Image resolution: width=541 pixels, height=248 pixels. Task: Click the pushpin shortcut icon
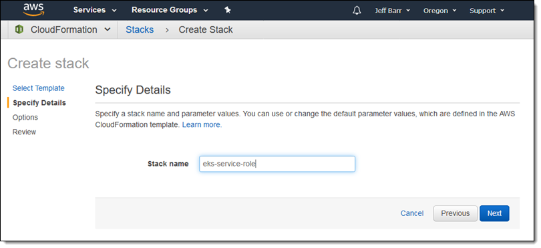[x=228, y=10]
